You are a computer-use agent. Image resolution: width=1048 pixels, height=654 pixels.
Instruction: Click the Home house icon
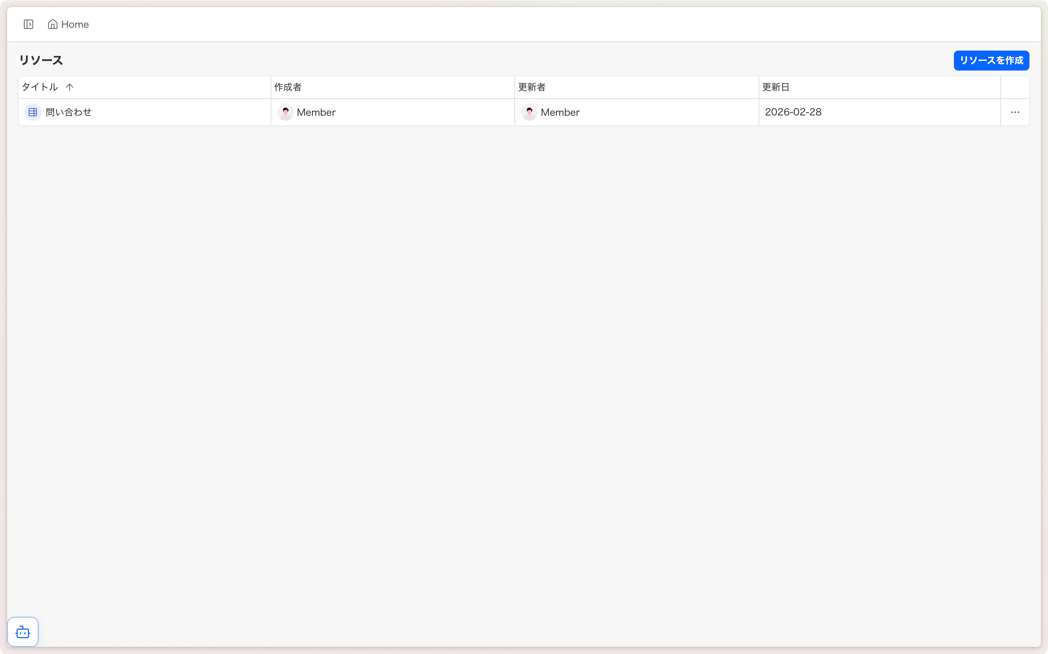click(x=52, y=24)
